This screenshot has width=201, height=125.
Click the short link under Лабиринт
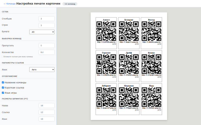click(106, 108)
